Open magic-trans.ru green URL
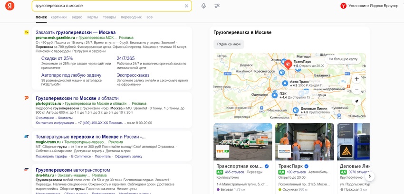This screenshot has width=404, height=194. (48, 142)
